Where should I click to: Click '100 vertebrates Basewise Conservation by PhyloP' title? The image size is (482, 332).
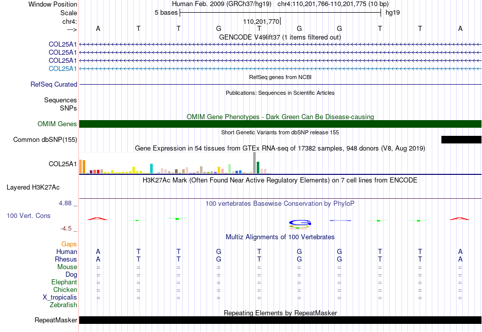point(280,203)
